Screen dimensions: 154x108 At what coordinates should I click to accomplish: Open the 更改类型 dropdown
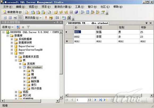pos(33,18)
